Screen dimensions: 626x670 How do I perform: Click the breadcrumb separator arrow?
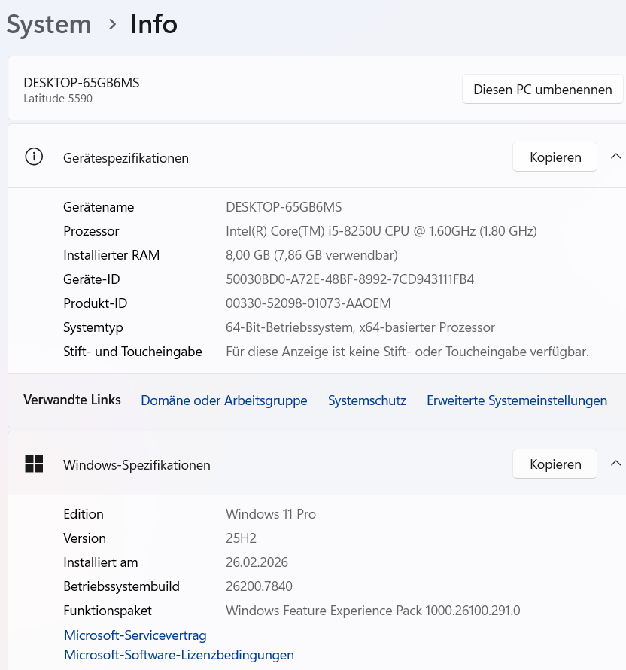point(112,24)
